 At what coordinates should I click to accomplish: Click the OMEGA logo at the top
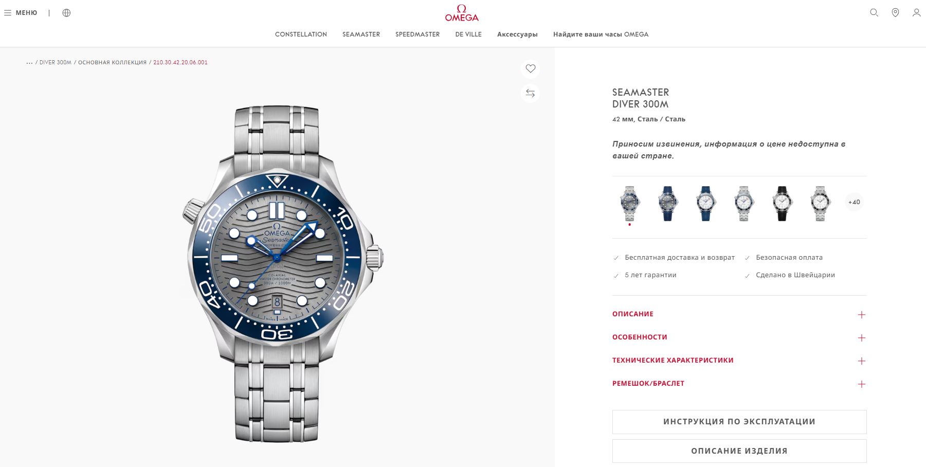click(x=462, y=13)
